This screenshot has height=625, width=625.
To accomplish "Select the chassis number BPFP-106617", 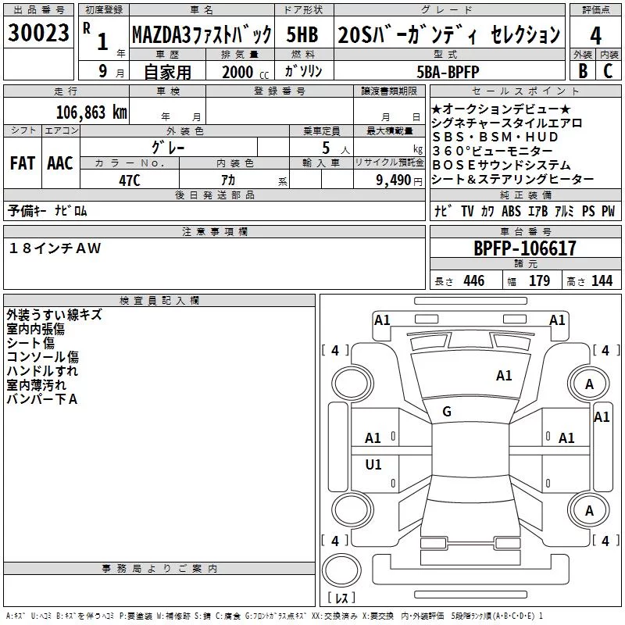I will (525, 248).
